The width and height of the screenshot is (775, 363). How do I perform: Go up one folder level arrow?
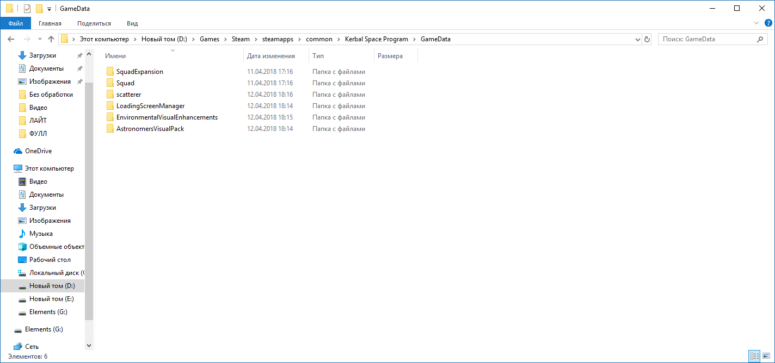(x=51, y=39)
